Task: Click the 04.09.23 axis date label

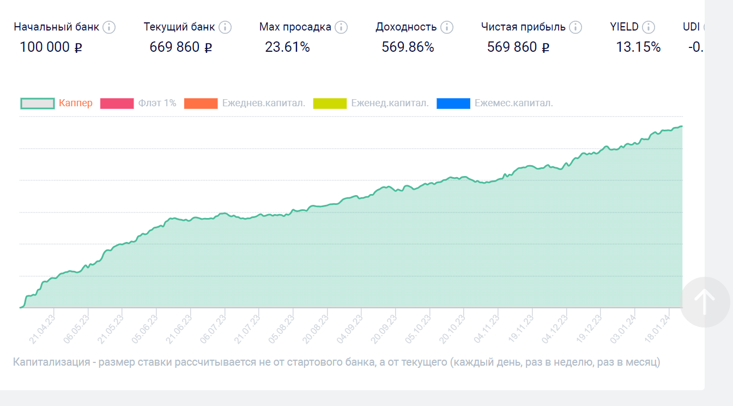Action: pyautogui.click(x=349, y=328)
